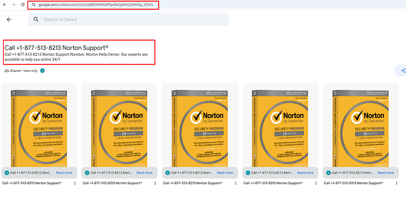Open three-dot menu of first Norton card
This screenshot has width=406, height=209.
(x=75, y=183)
